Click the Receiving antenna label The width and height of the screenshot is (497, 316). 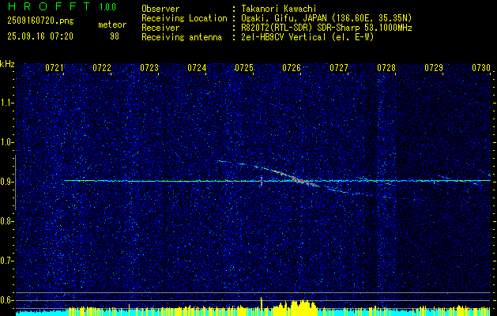click(182, 37)
